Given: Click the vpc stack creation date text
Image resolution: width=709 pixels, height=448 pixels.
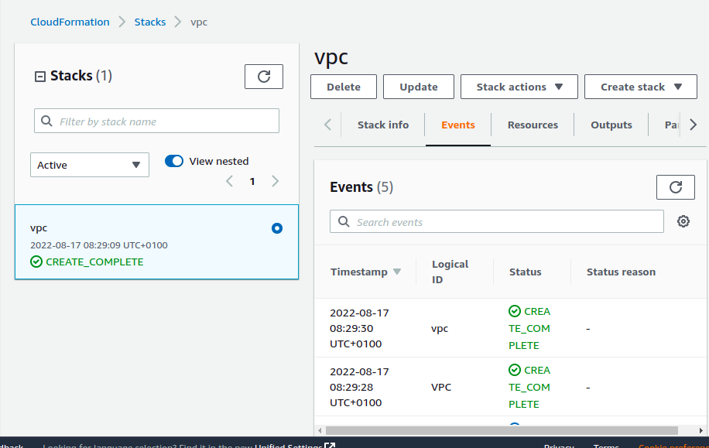Looking at the screenshot, I should (x=98, y=245).
